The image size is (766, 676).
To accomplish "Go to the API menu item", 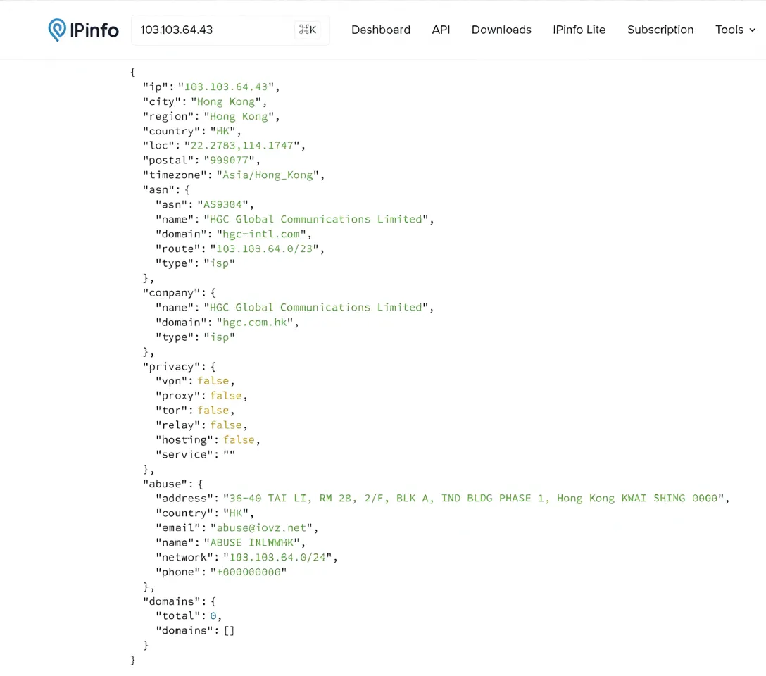I will tap(441, 30).
